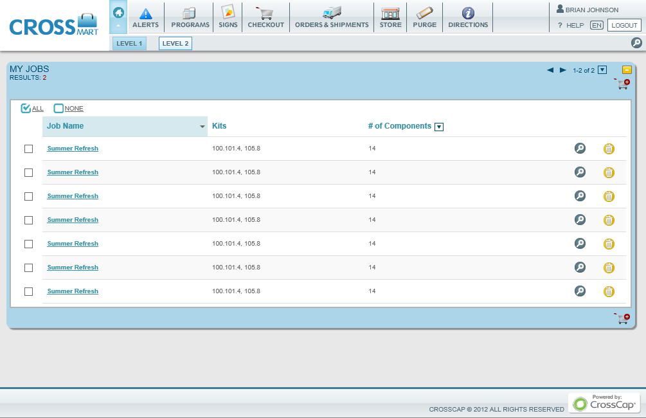Add to cart using the top cart icon

coord(622,84)
